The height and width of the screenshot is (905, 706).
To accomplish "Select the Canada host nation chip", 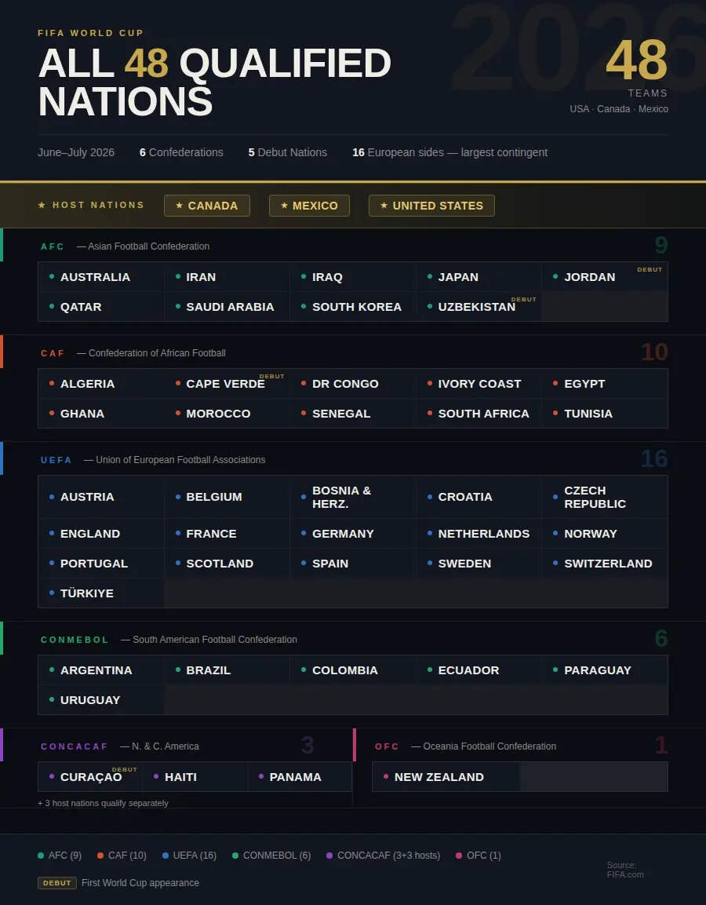I will (206, 206).
